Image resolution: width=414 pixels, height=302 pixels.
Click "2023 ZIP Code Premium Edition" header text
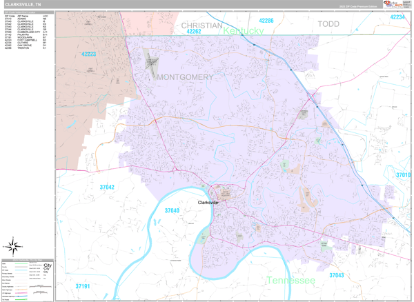(358, 6)
